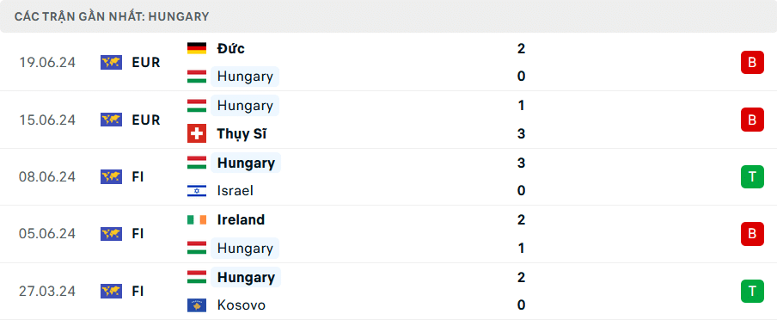The image size is (777, 320).
Task: Click the EUR competition icon on 19.06.24 row
Action: point(111,63)
